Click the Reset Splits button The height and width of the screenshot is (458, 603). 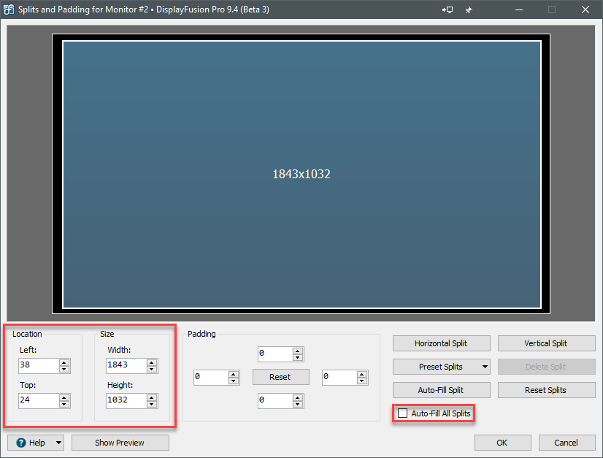click(545, 390)
